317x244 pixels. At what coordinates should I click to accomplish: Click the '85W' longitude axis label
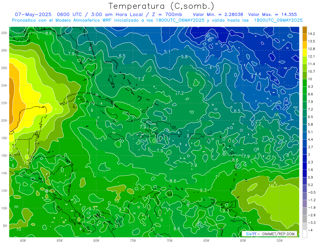[59, 241]
